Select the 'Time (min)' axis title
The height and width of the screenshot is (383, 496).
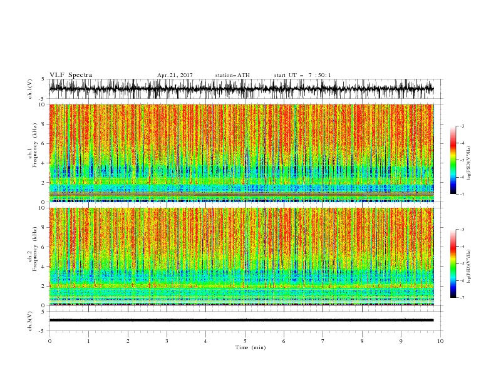(x=251, y=347)
